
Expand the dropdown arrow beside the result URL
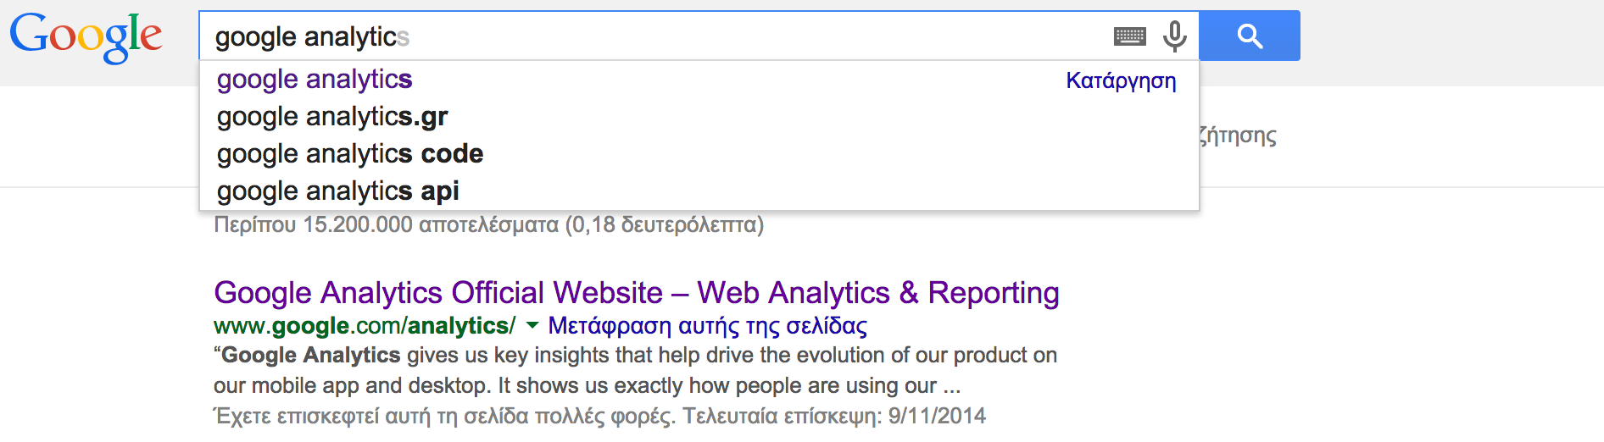(532, 326)
